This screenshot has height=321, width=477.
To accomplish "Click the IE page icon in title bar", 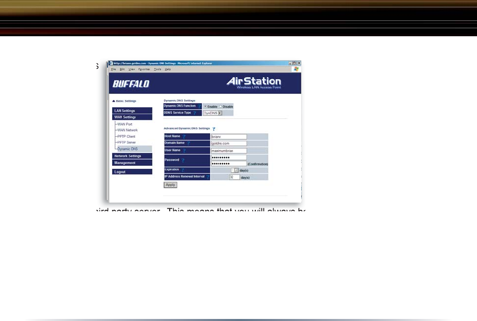I will pyautogui.click(x=111, y=63).
